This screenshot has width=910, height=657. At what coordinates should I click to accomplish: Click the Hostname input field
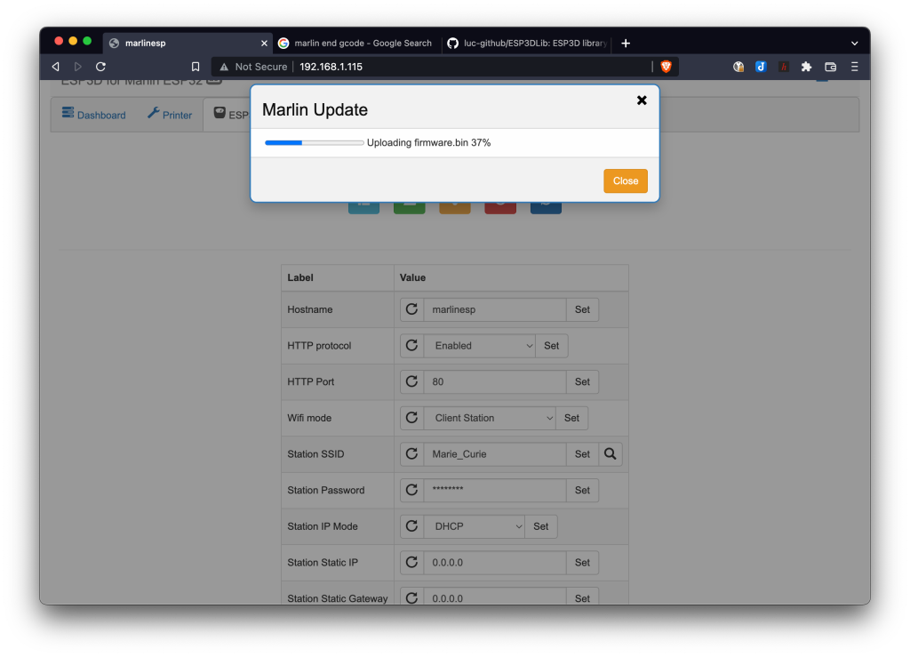click(495, 309)
